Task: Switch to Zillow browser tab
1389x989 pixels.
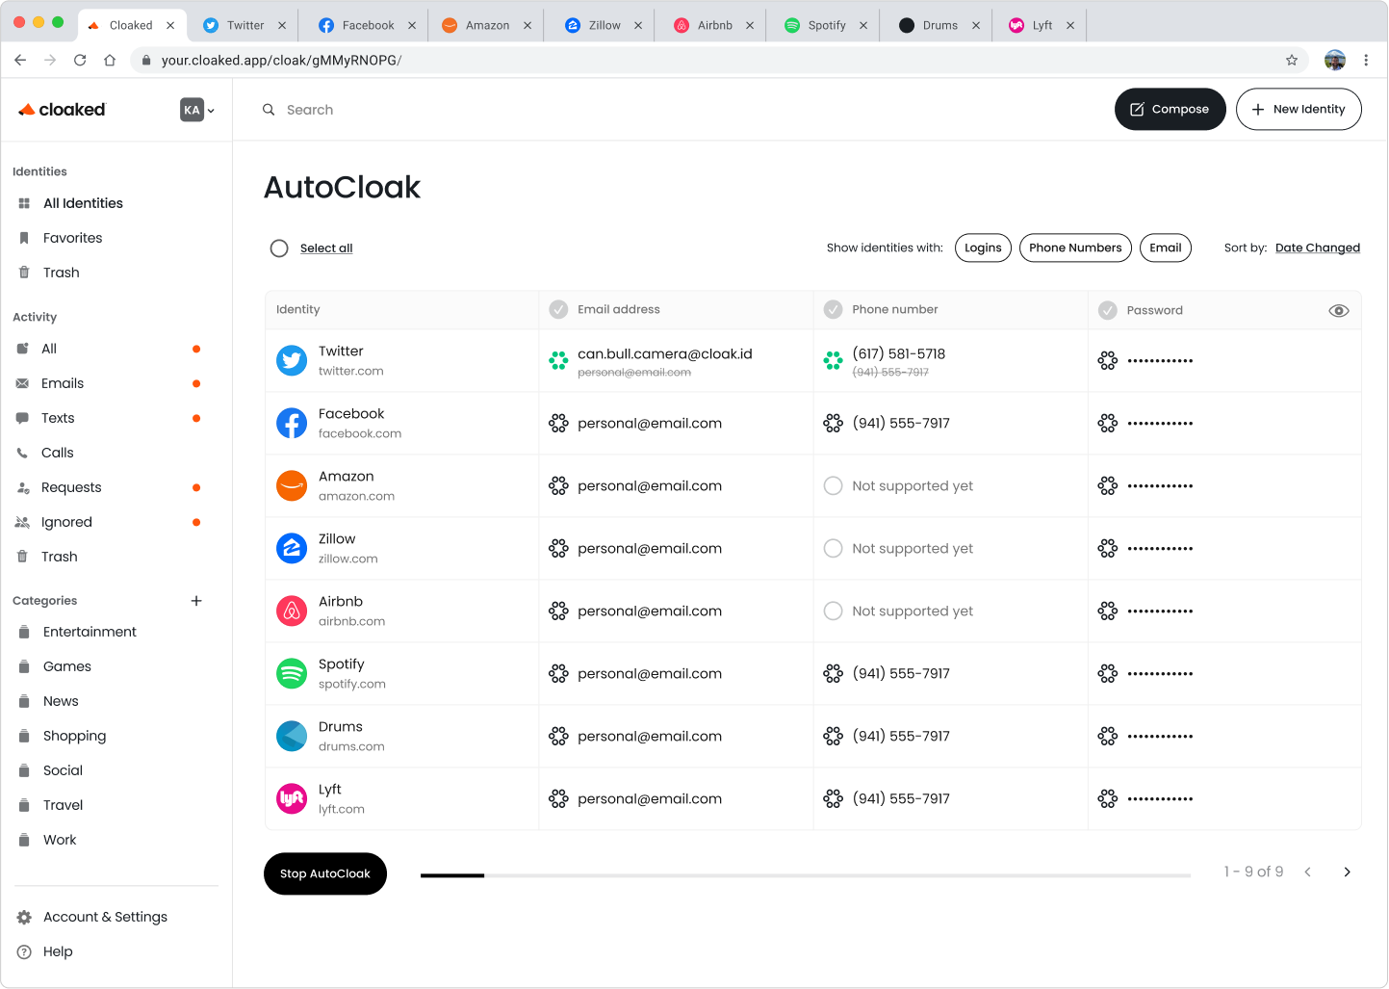Action: tap(604, 25)
